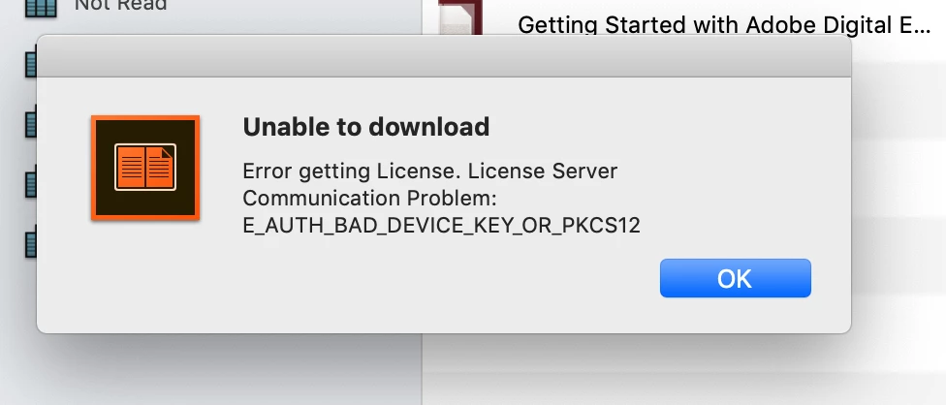Viewport: 946px width, 405px height.
Task: Select the bookshelf icon directly below Not Read
Action: 31,65
